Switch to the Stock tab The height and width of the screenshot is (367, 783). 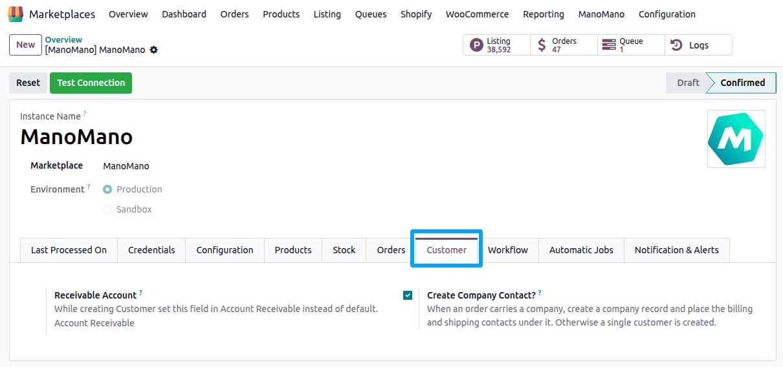[344, 250]
